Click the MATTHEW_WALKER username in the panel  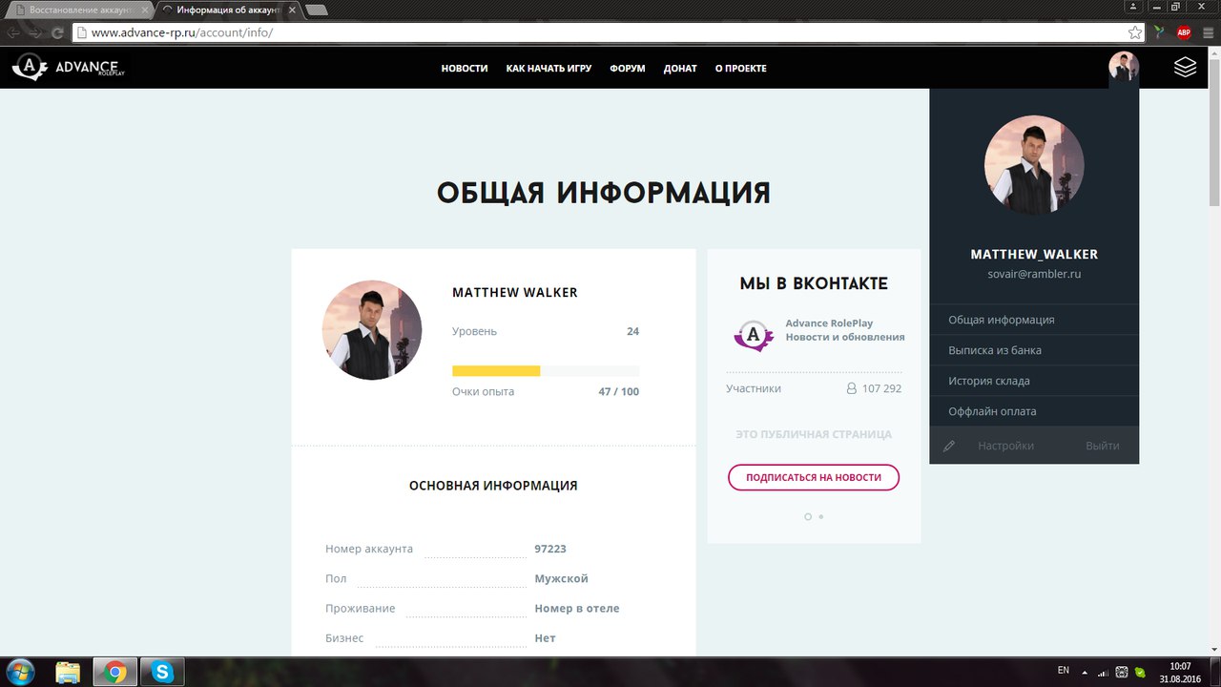pos(1034,255)
